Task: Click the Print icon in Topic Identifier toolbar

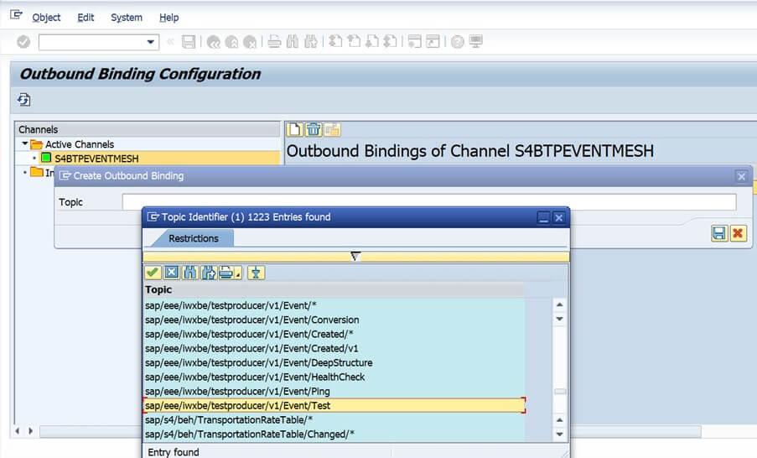Action: click(x=226, y=273)
